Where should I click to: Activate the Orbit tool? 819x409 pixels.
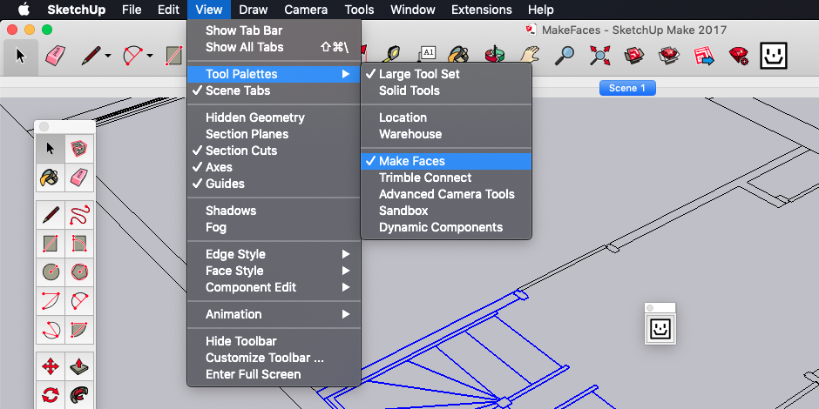point(494,55)
